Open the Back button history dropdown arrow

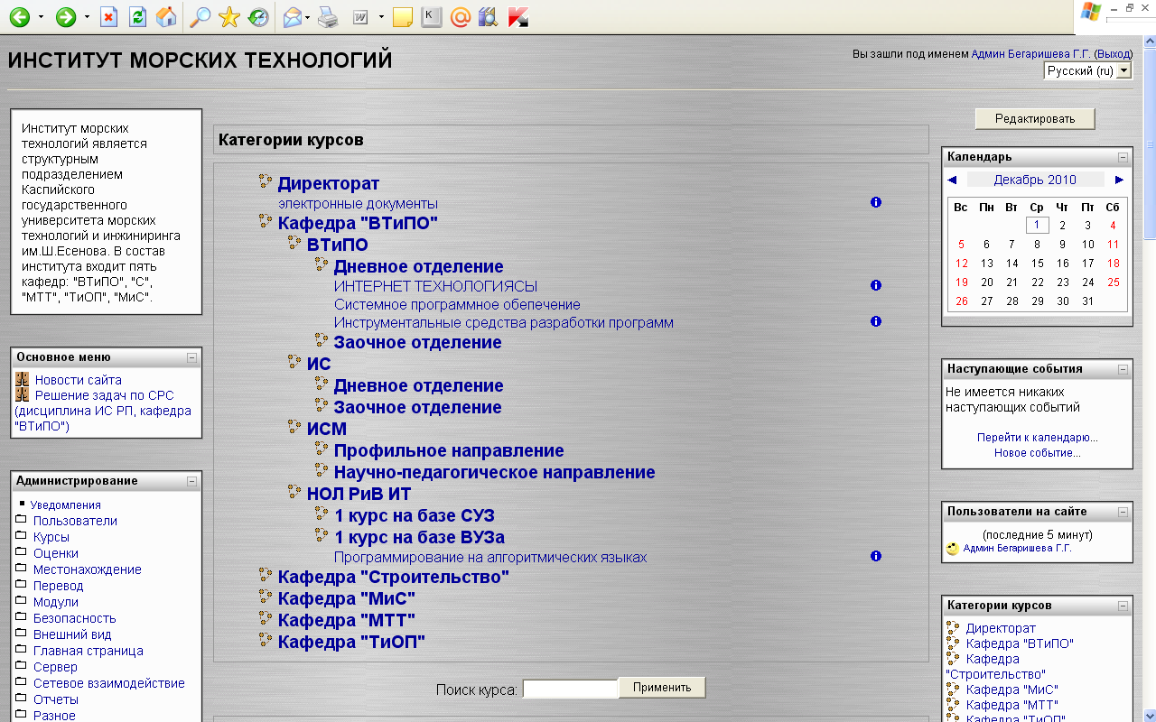point(40,16)
